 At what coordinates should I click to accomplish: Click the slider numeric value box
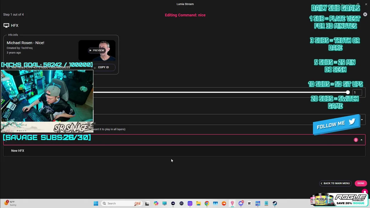pyautogui.click(x=357, y=92)
